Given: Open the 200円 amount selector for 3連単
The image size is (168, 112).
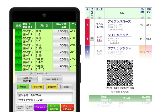Looking at the screenshot, I should [x=61, y=60].
